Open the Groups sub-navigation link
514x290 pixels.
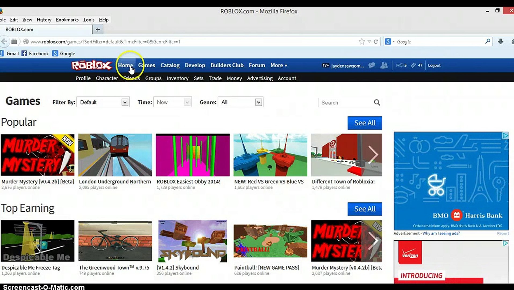click(153, 78)
